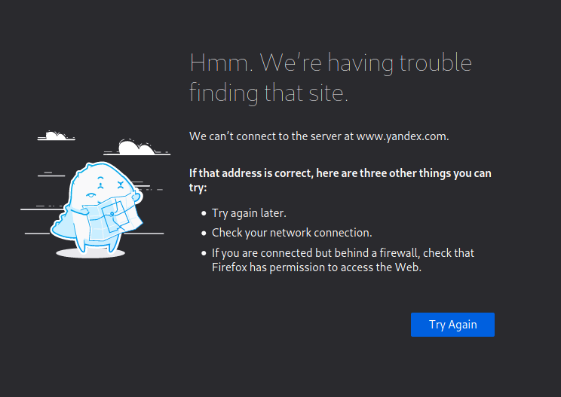This screenshot has width=561, height=397.
Task: Click "finding that site." heading line
Action: (268, 93)
